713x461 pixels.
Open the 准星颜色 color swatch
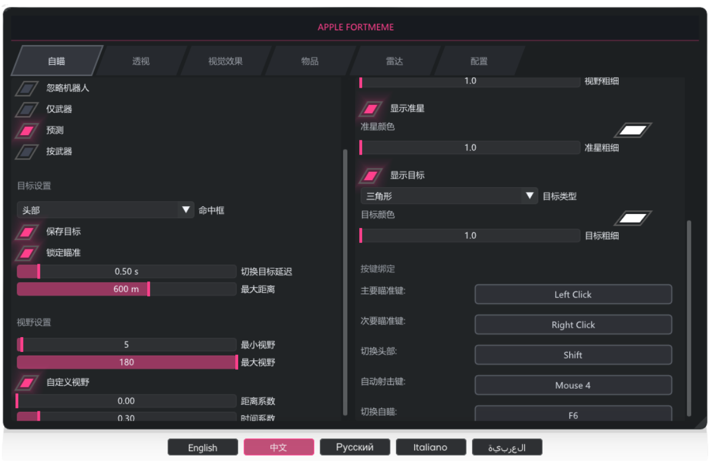coord(633,130)
